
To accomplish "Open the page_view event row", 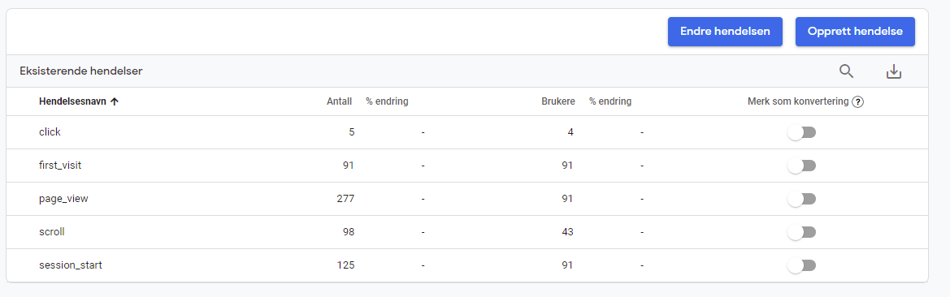I will 466,199.
